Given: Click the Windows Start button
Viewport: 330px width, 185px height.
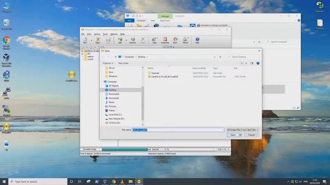Looking at the screenshot, I should coord(4,181).
